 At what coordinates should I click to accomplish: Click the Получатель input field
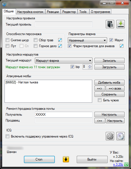(64, 115)
